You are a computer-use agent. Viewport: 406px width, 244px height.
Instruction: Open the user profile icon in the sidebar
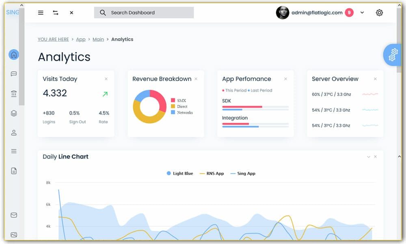(13, 133)
